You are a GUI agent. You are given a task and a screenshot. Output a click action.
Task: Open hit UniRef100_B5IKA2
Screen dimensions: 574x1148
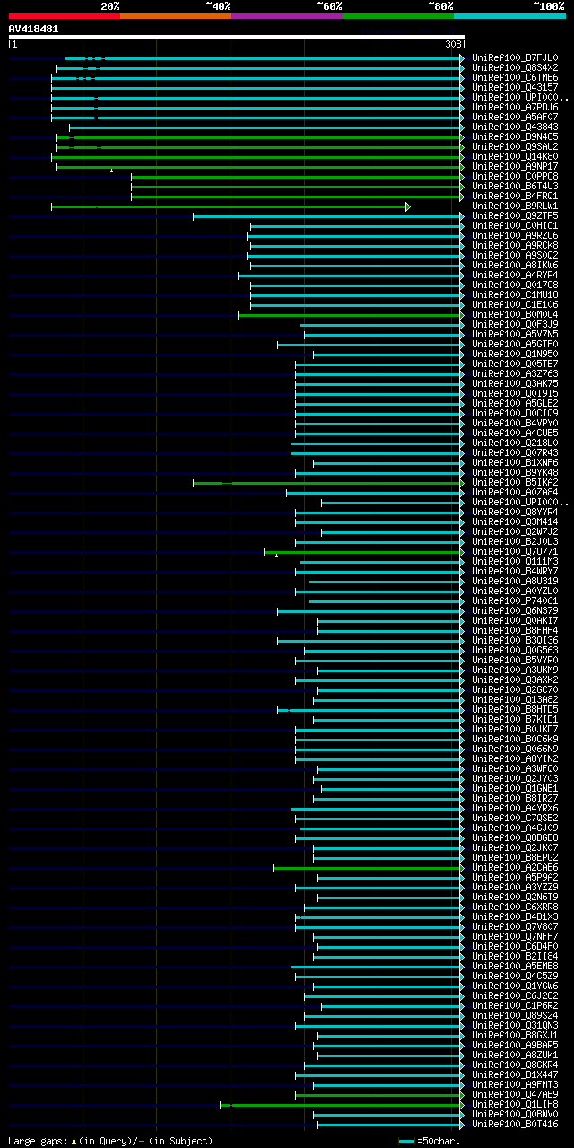tap(515, 483)
